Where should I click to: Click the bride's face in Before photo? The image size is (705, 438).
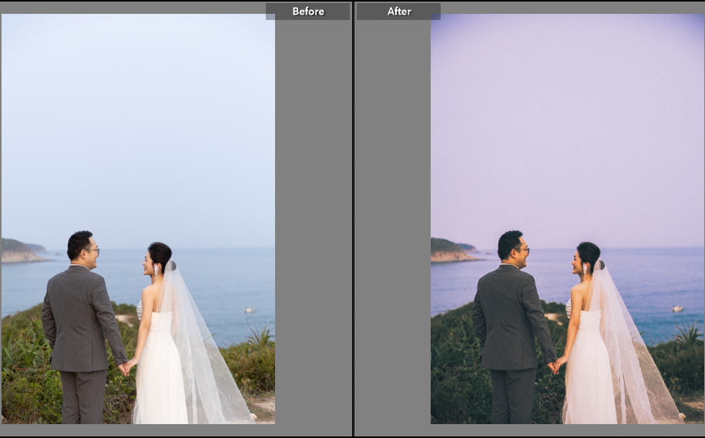point(148,262)
